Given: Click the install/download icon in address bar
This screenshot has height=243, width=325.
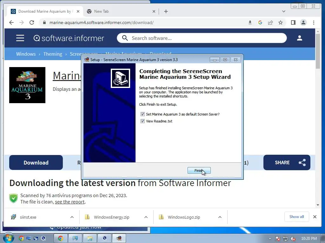Looking at the screenshot, I should [250, 22].
